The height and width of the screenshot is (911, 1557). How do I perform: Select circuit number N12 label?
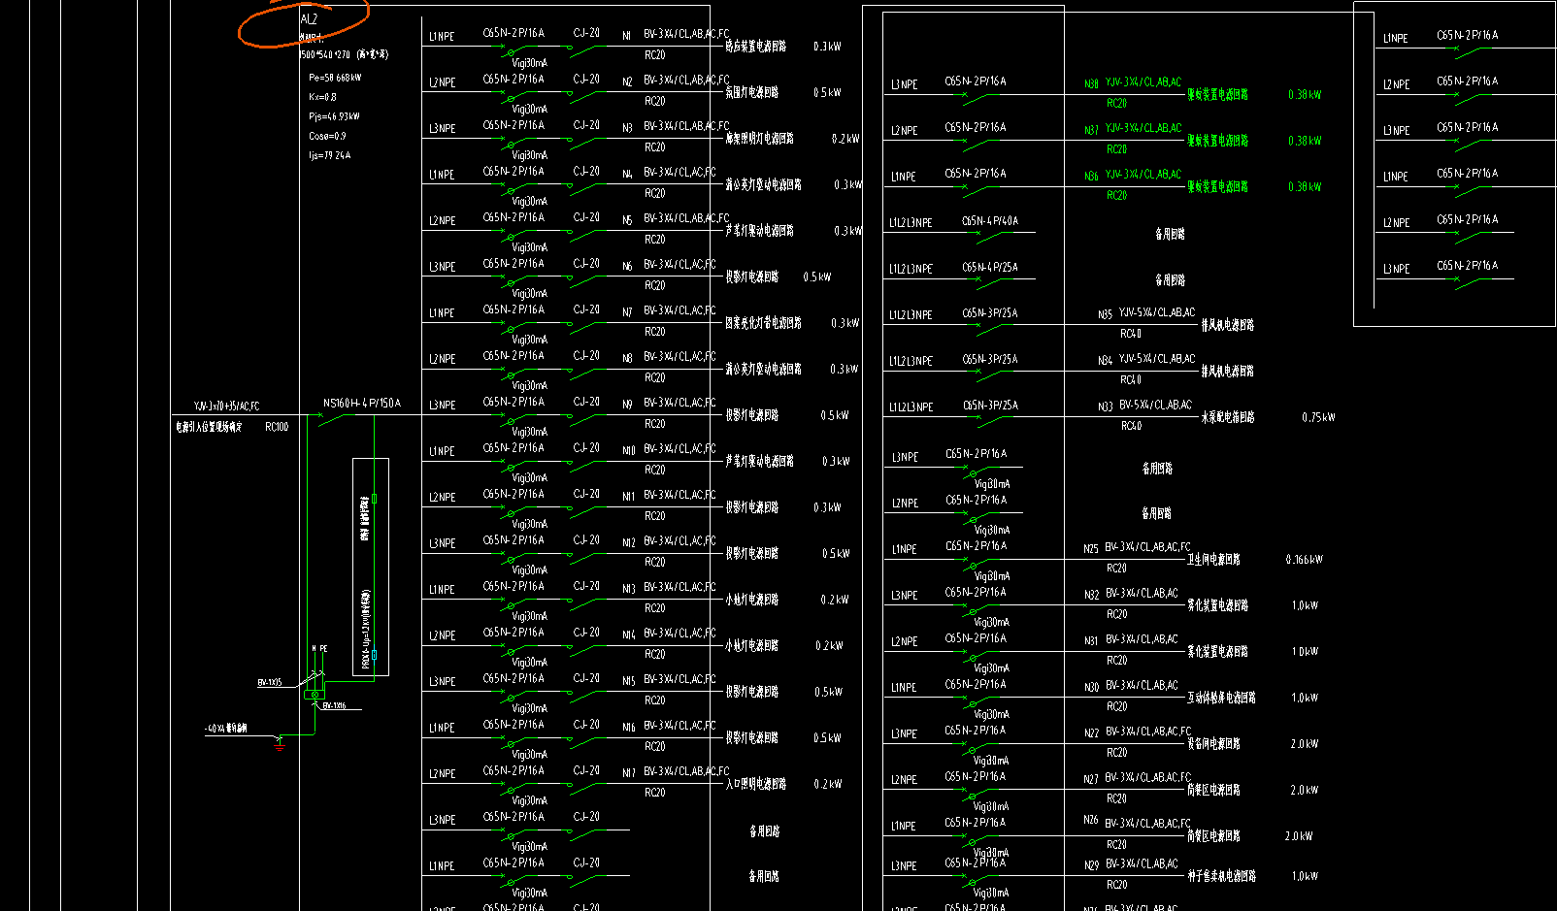(x=629, y=543)
